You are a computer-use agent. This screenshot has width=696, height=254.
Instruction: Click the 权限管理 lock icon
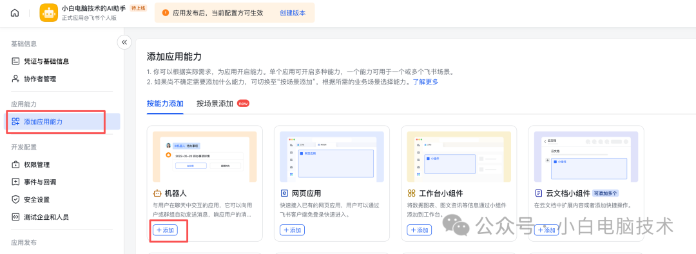[15, 164]
